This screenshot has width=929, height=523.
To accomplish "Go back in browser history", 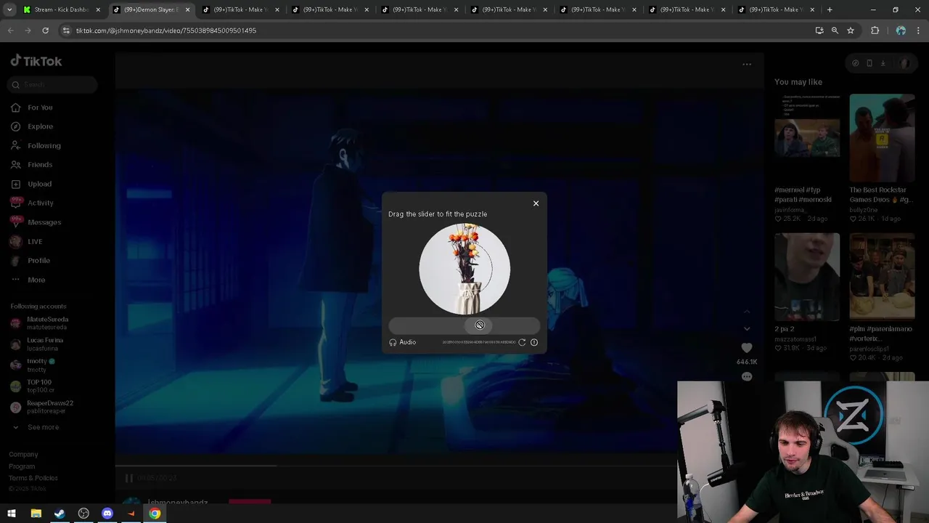I will click(11, 31).
